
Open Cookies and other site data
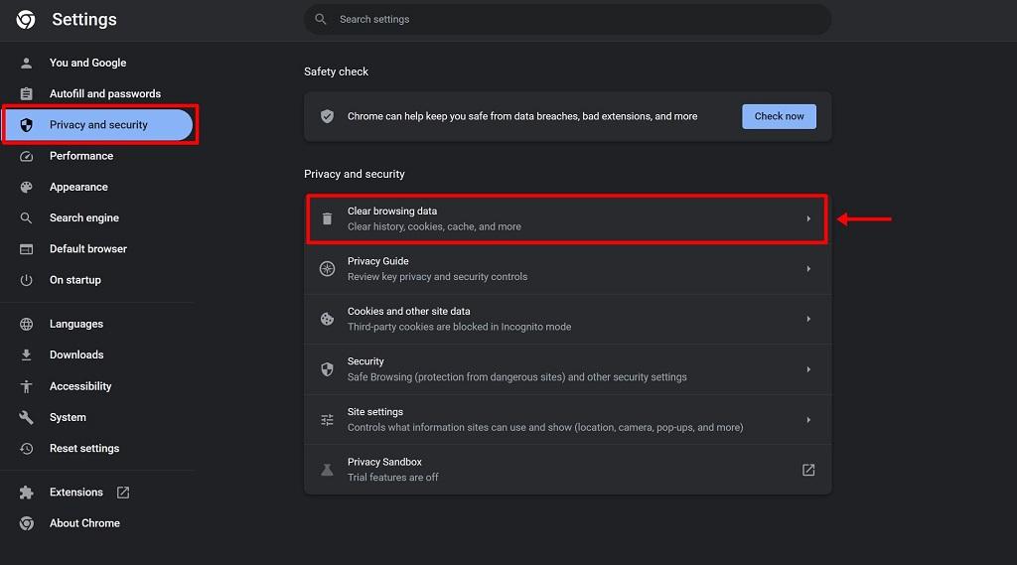pos(567,319)
